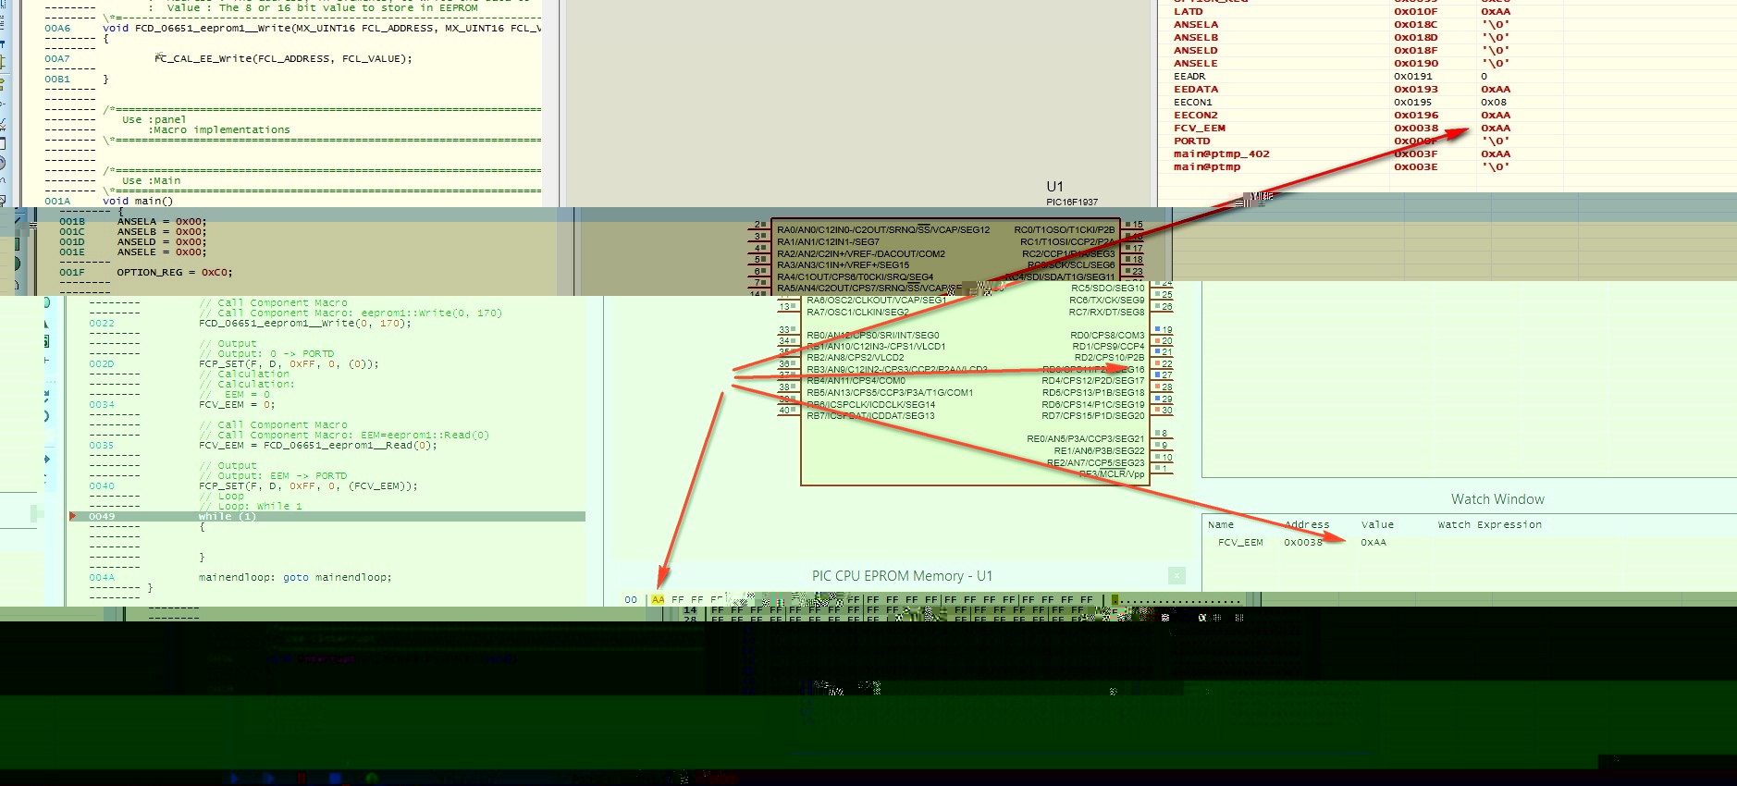Click the Watch Expression column header
The image size is (1737, 786).
click(x=1490, y=524)
